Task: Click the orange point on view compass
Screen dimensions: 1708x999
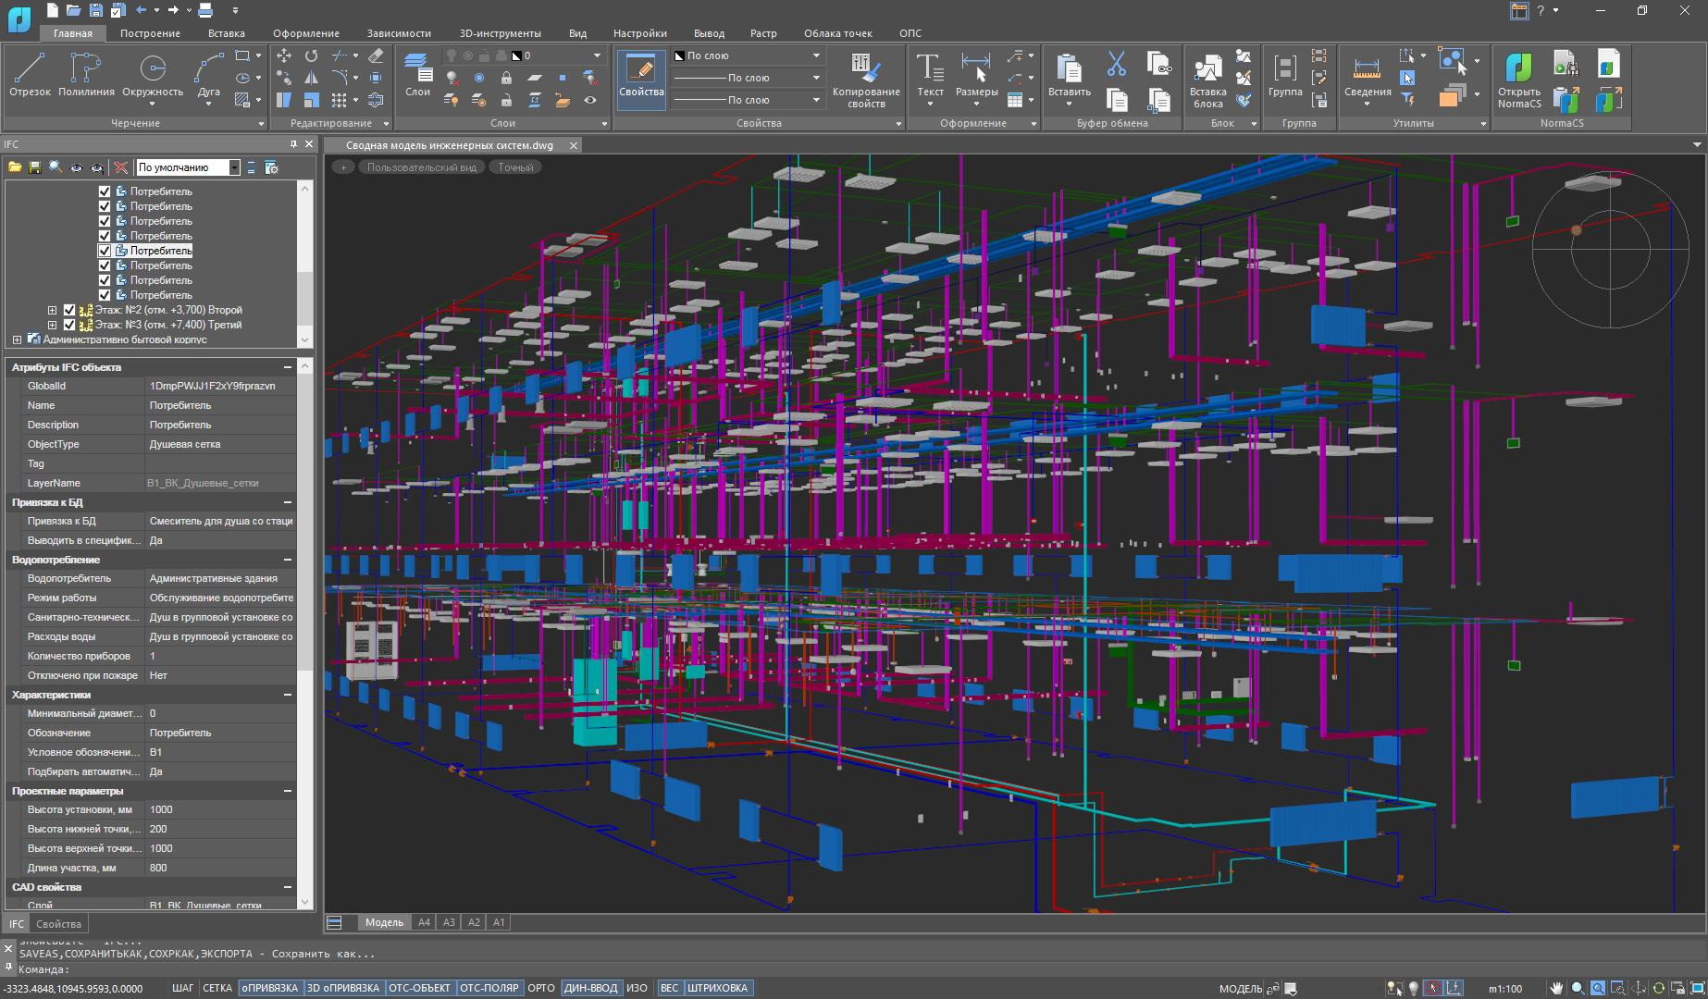Action: point(1576,230)
